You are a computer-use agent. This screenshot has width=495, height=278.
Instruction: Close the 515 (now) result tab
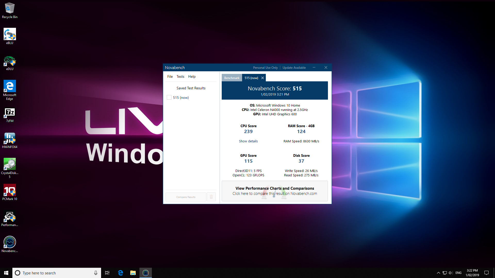point(262,78)
